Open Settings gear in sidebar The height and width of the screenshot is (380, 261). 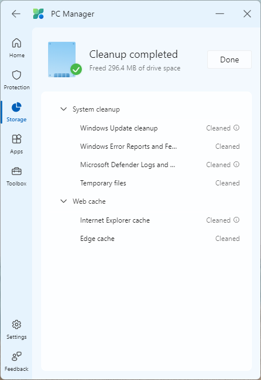coord(17,324)
